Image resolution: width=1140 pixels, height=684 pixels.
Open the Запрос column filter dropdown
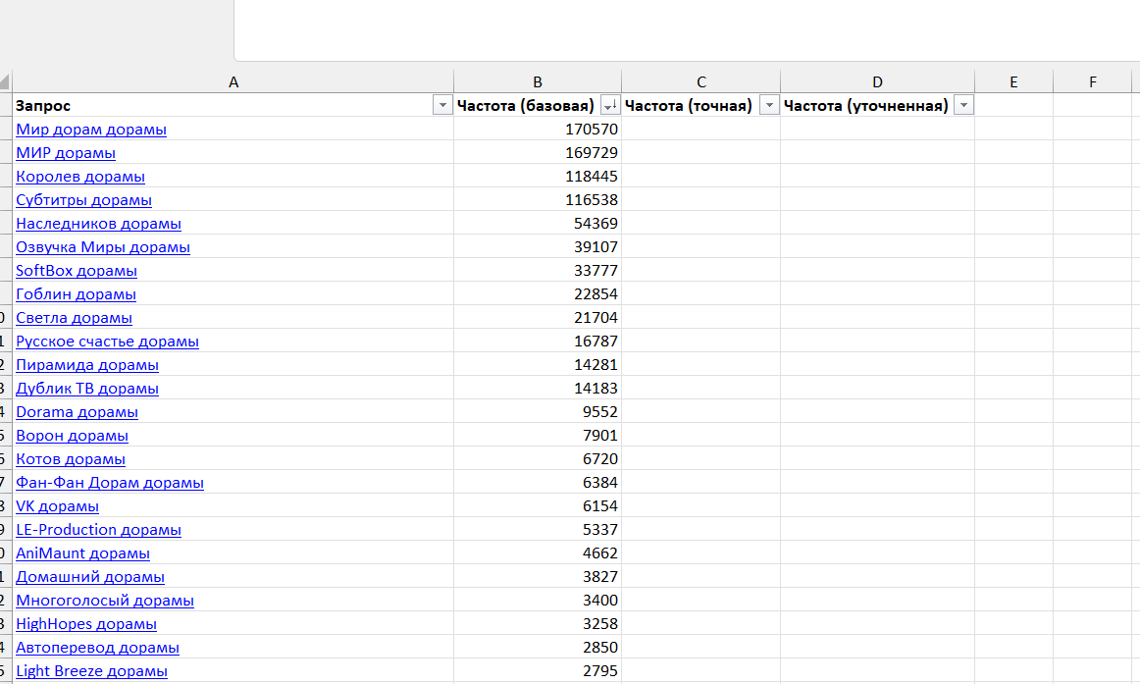[x=442, y=105]
